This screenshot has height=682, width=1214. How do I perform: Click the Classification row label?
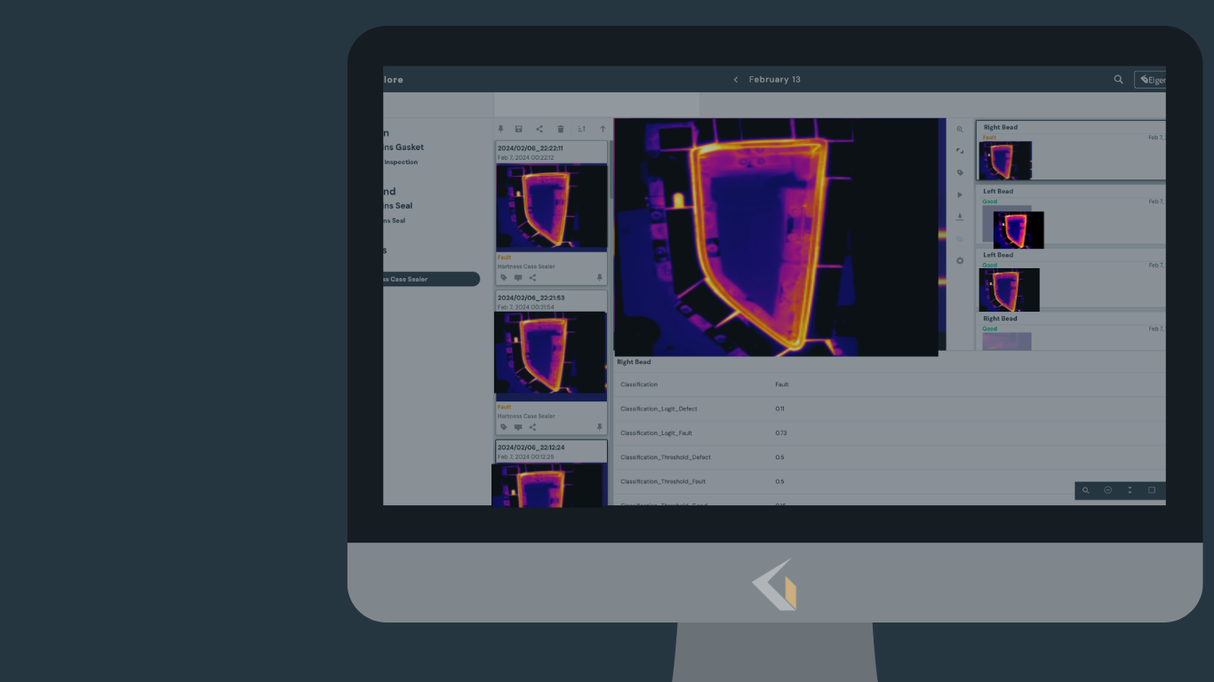(639, 385)
